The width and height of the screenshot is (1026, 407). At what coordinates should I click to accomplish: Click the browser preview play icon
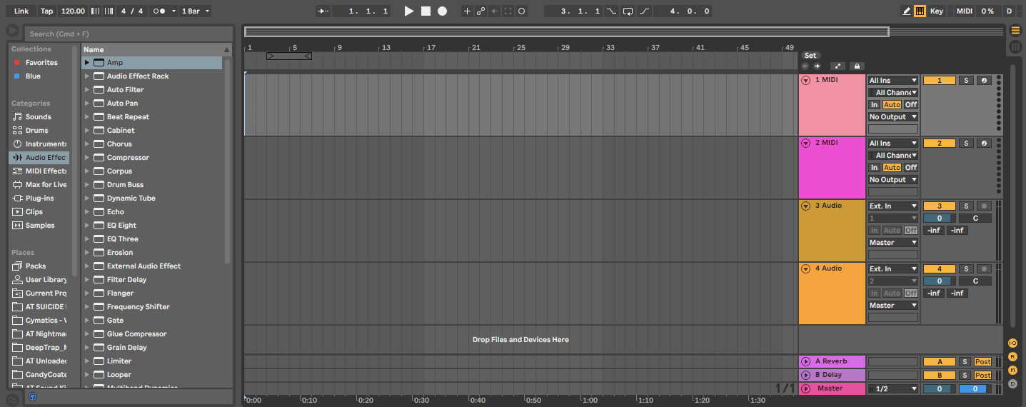(12, 31)
